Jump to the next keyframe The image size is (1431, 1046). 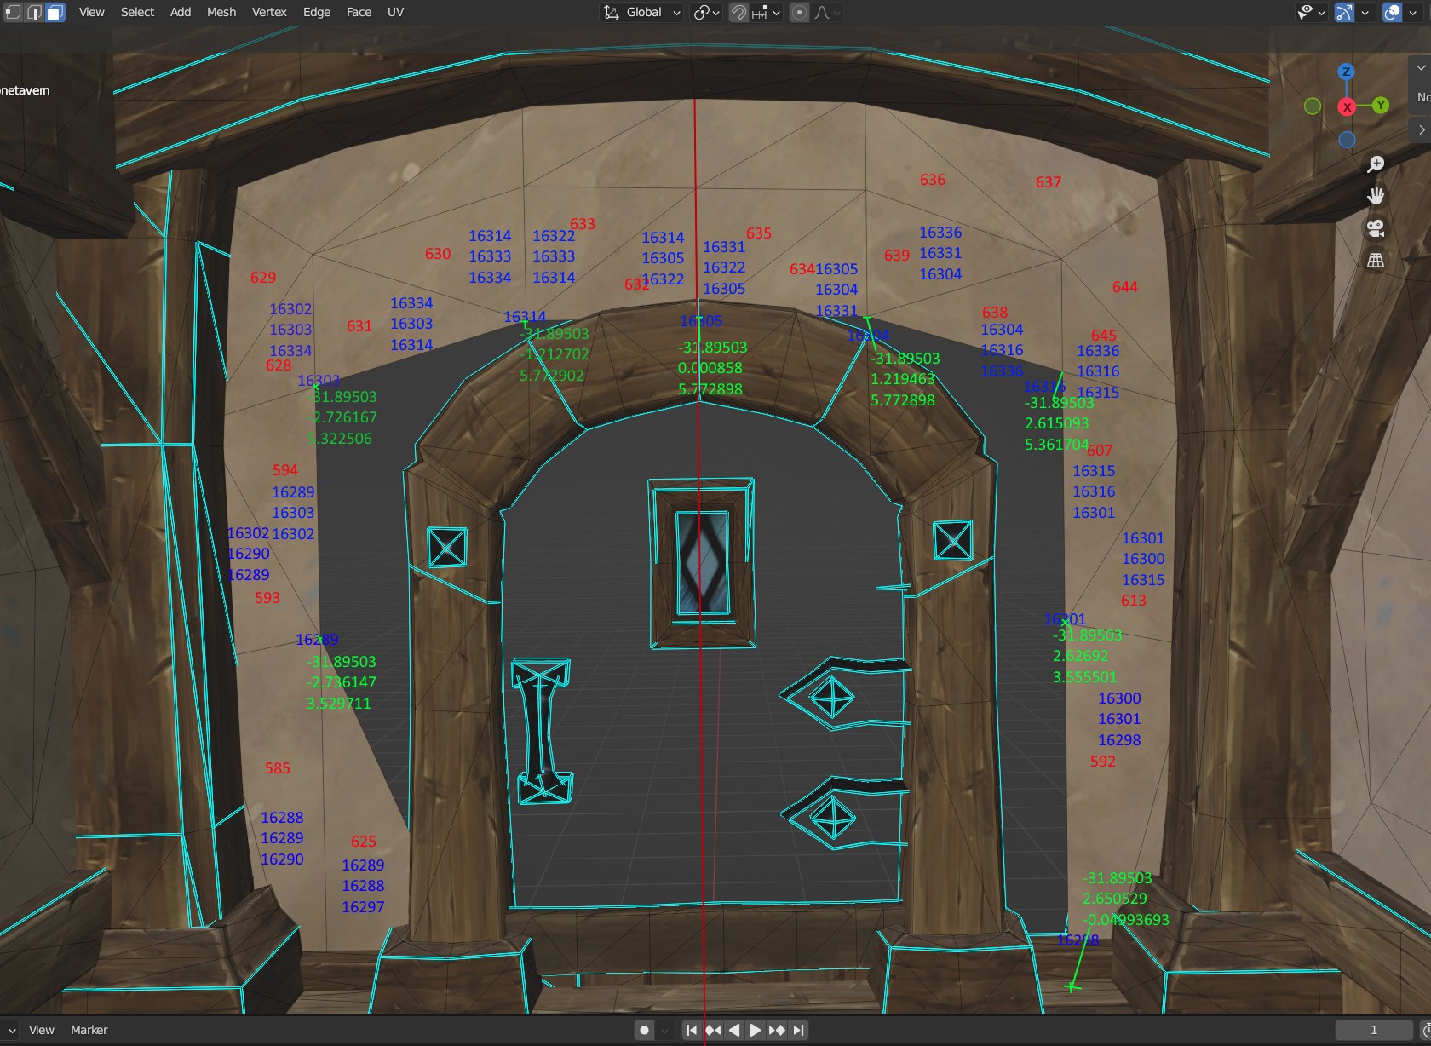[777, 1030]
